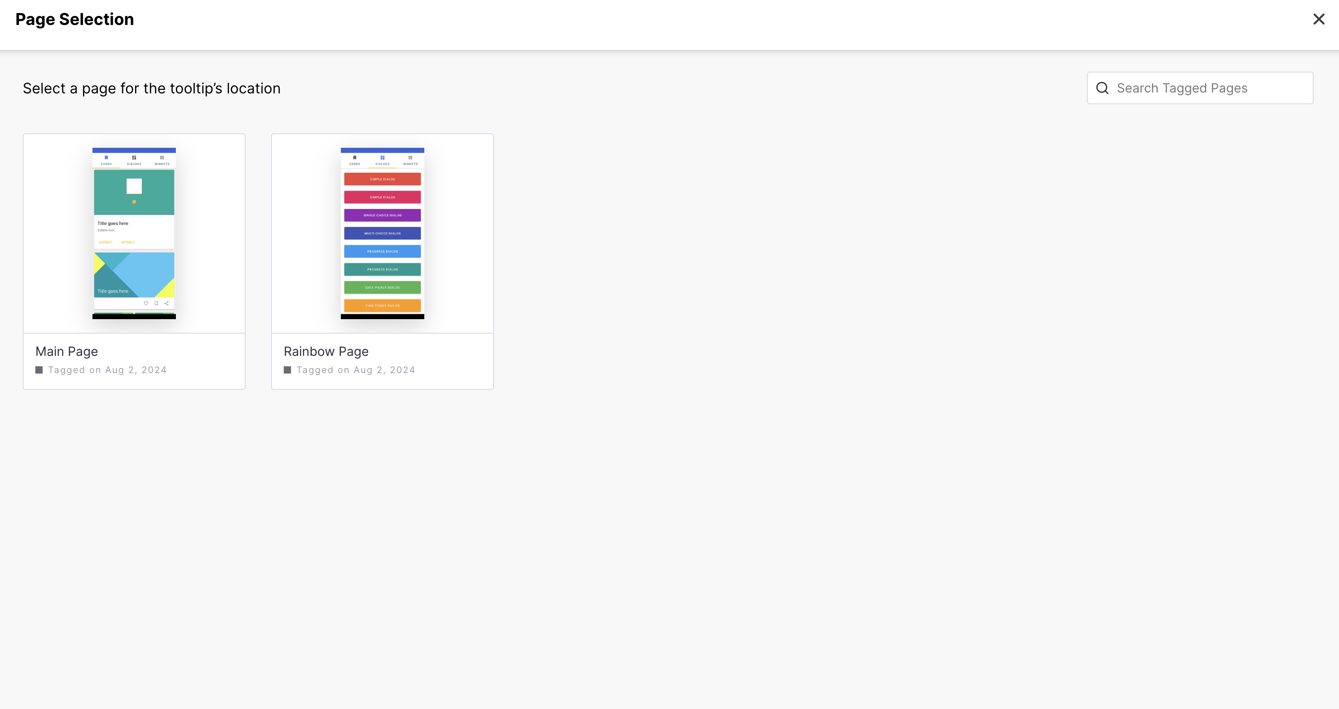Click the square icon under Main Page
Viewport: 1339px width, 709px height.
click(39, 370)
